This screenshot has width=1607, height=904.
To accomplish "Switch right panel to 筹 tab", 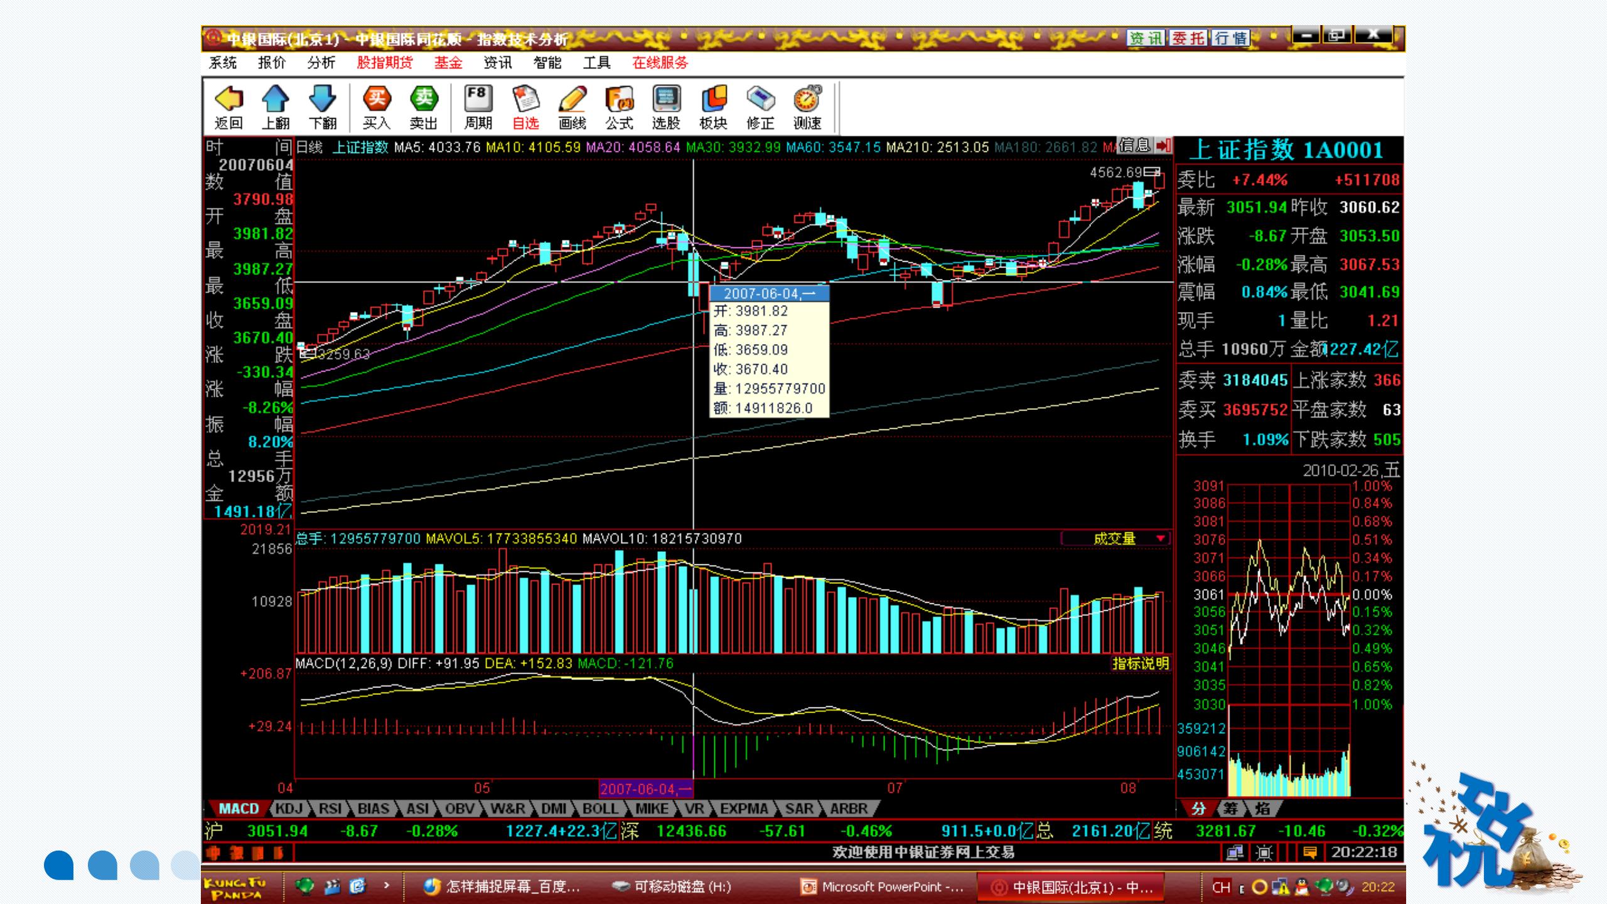I will point(1230,809).
